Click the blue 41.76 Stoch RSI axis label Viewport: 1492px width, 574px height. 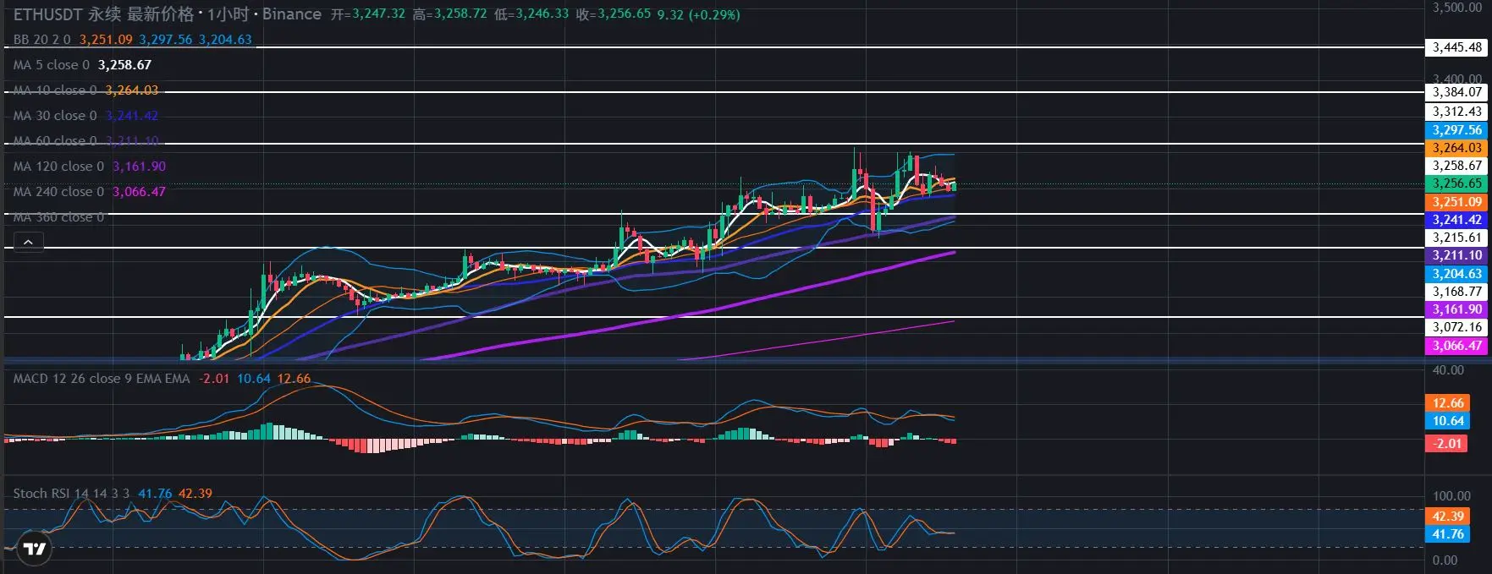point(1448,534)
